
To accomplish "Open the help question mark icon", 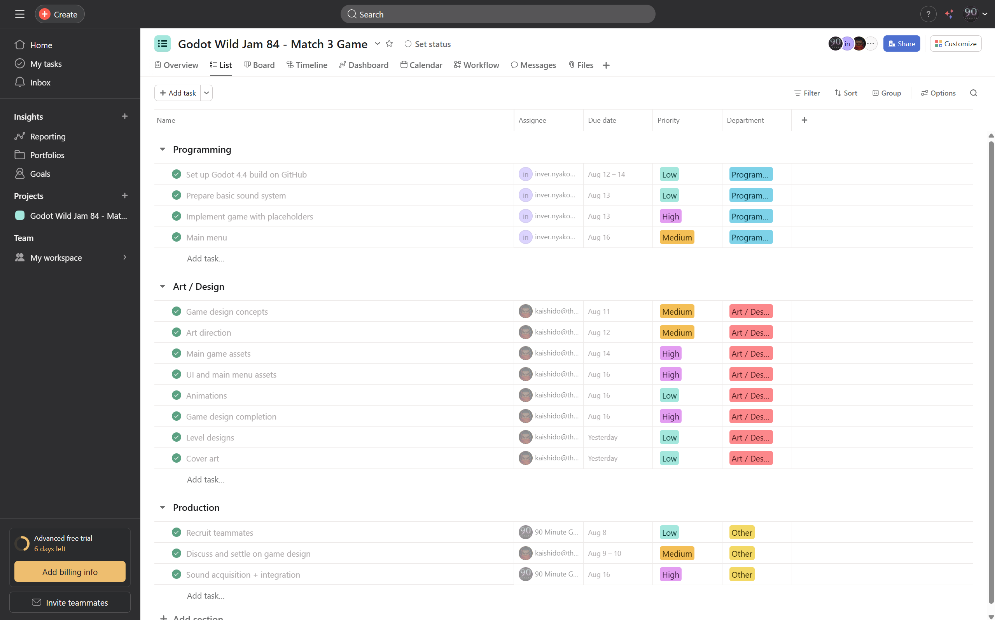I will [x=928, y=14].
